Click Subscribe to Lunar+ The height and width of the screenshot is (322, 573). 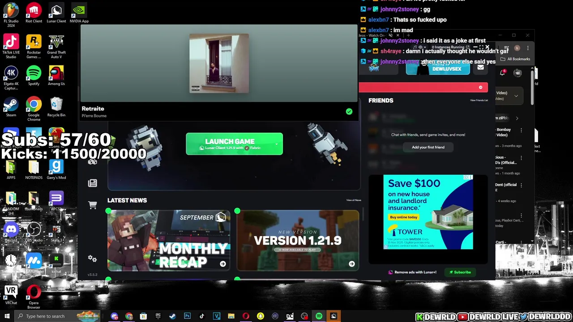pyautogui.click(x=460, y=272)
